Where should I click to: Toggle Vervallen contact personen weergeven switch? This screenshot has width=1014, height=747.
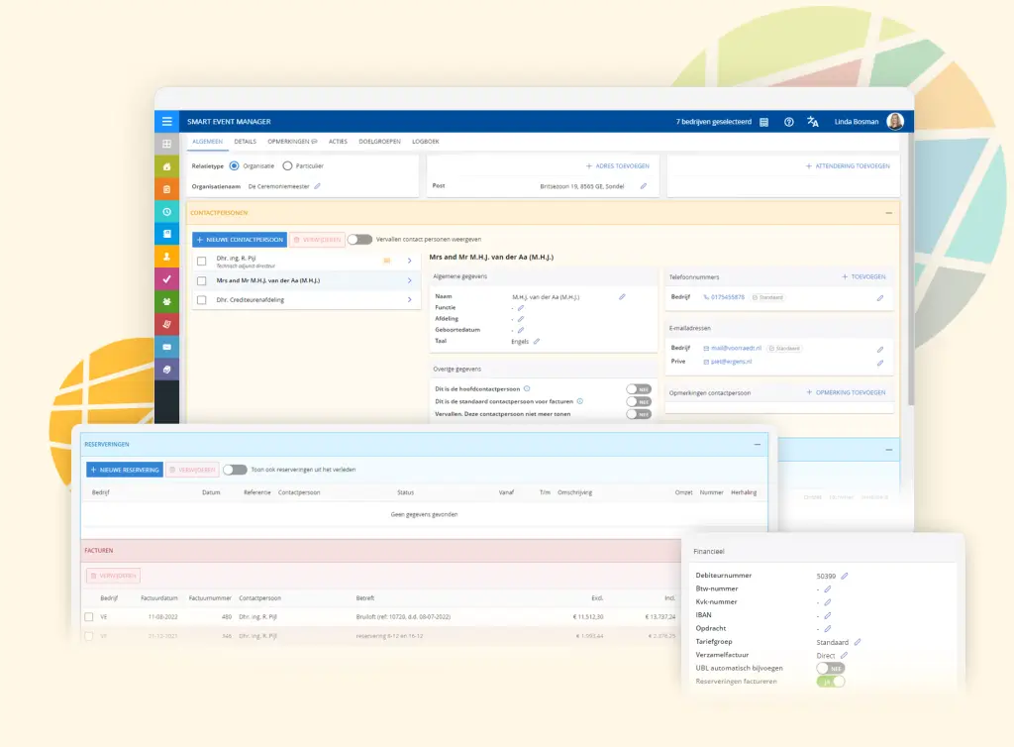(x=359, y=240)
